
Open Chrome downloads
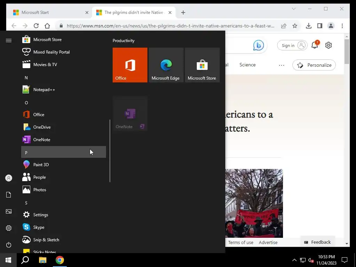(309, 26)
